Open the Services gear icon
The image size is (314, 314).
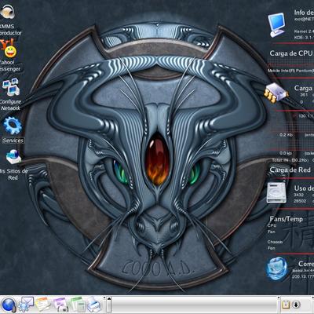(13, 126)
